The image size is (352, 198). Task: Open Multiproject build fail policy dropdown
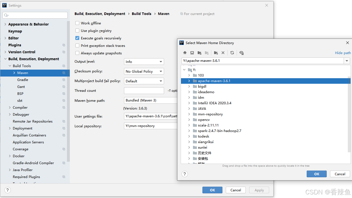coord(144,81)
